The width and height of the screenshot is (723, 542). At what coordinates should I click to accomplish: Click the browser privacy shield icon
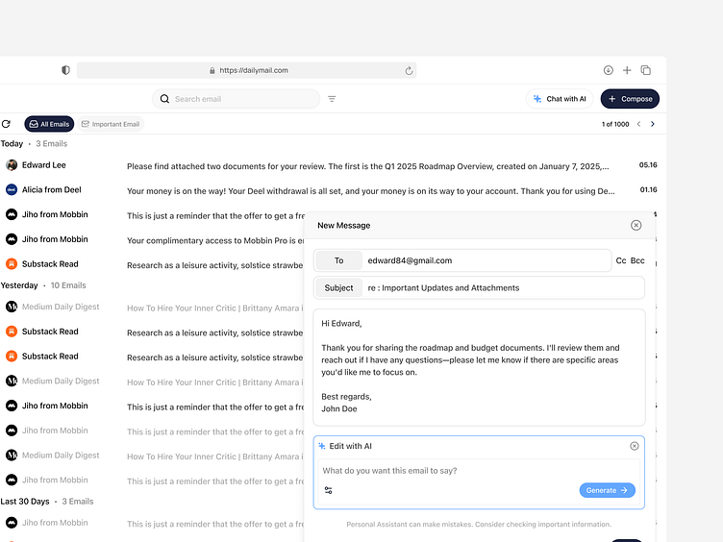click(x=65, y=70)
